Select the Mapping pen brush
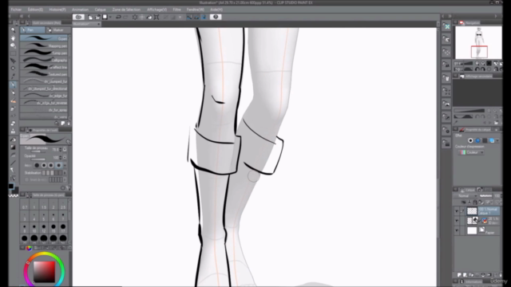 click(44, 46)
